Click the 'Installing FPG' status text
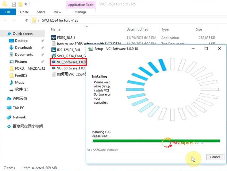227x171 pixels. pyautogui.click(x=101, y=132)
